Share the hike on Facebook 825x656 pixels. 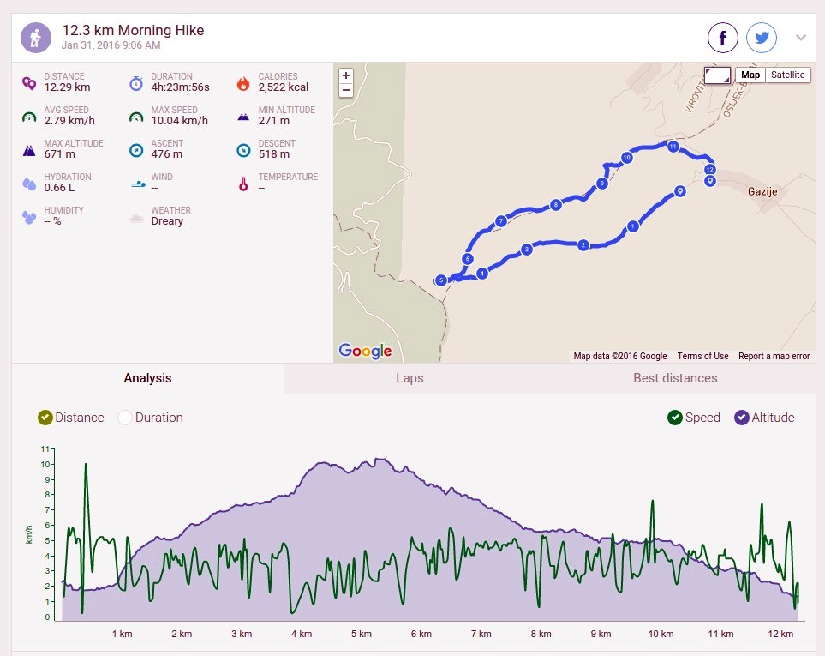(722, 38)
